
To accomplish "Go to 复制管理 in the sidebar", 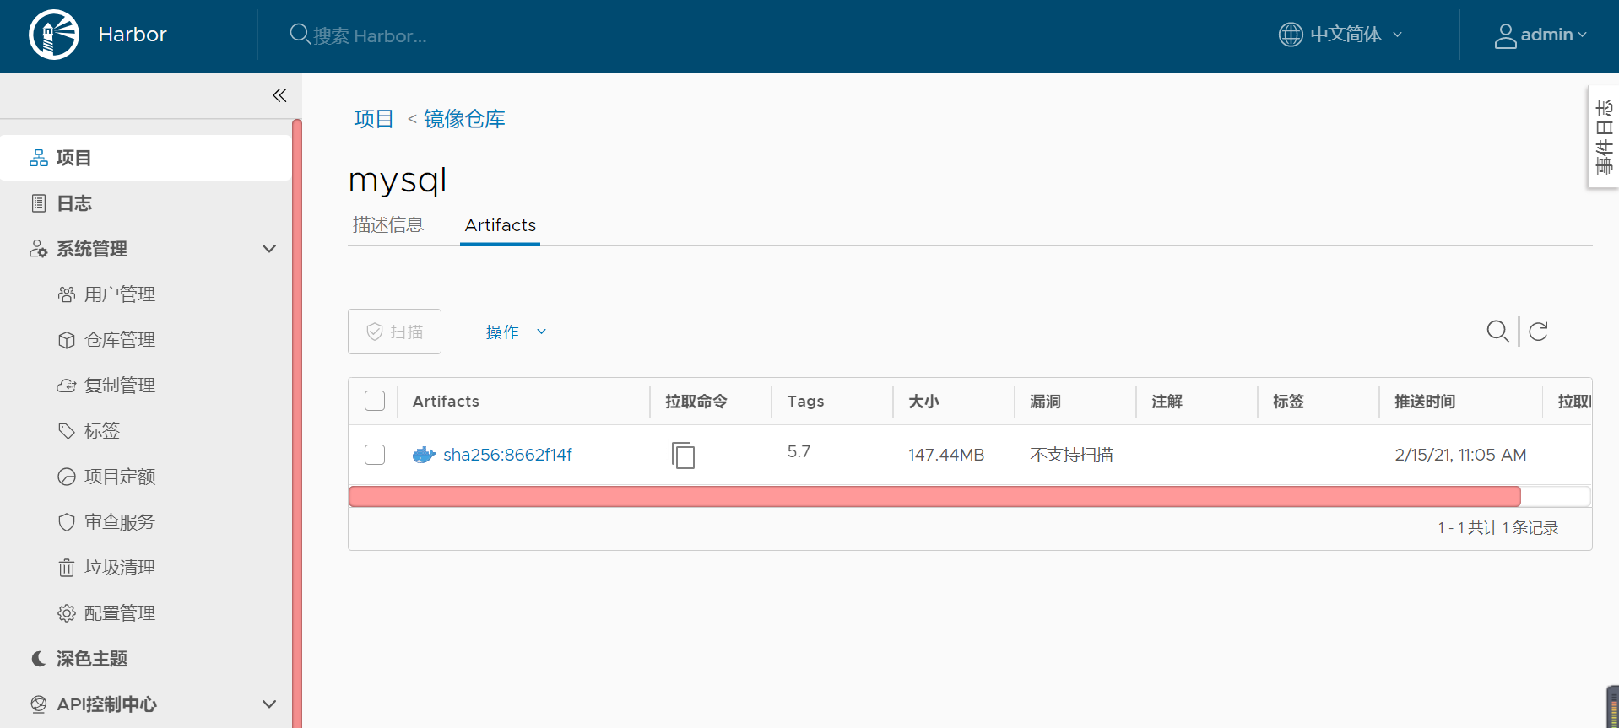I will pos(120,386).
